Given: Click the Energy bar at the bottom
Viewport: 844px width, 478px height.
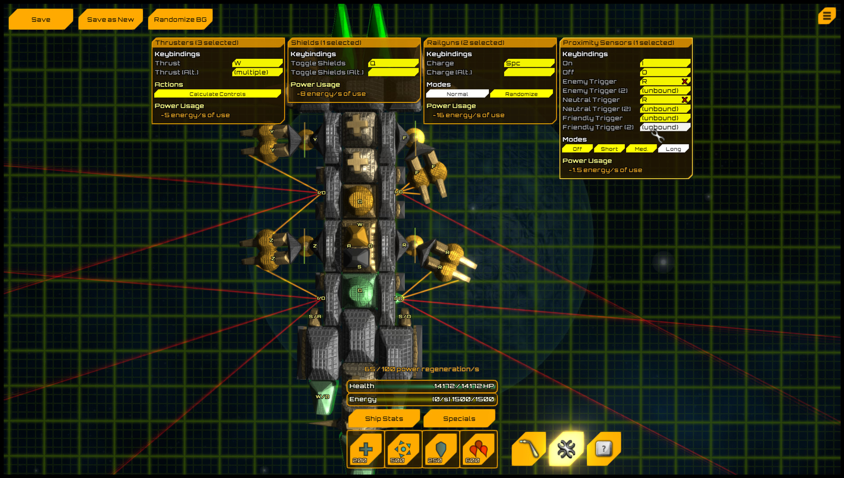Looking at the screenshot, I should pyautogui.click(x=422, y=399).
